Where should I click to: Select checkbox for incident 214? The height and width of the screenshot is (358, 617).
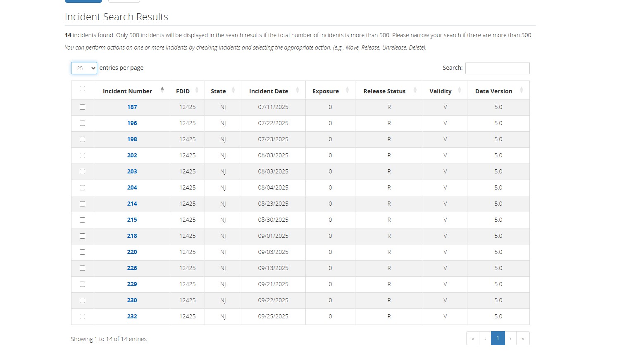coord(82,204)
